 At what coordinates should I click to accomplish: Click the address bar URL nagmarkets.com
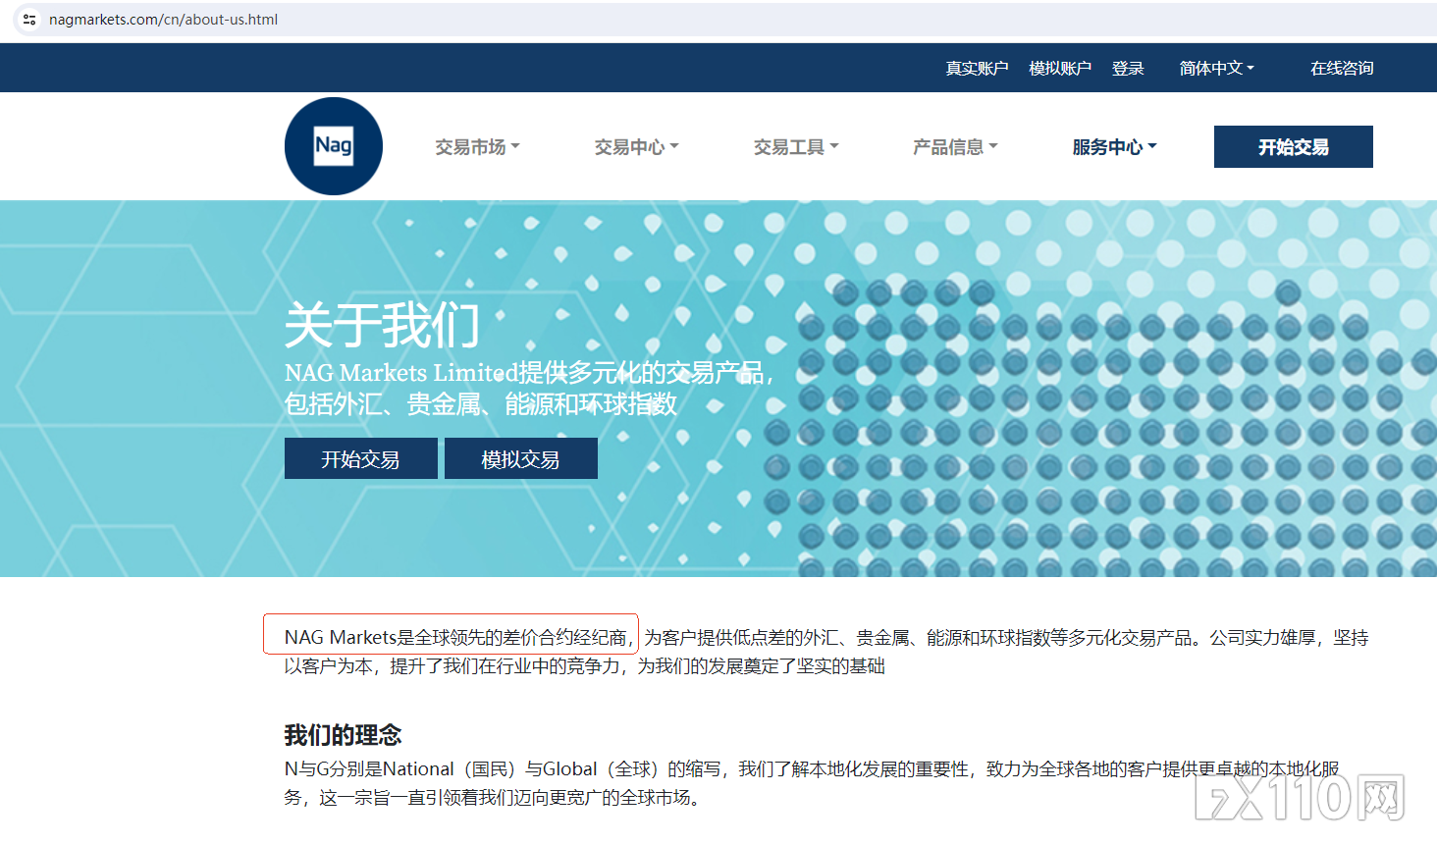[x=163, y=20]
